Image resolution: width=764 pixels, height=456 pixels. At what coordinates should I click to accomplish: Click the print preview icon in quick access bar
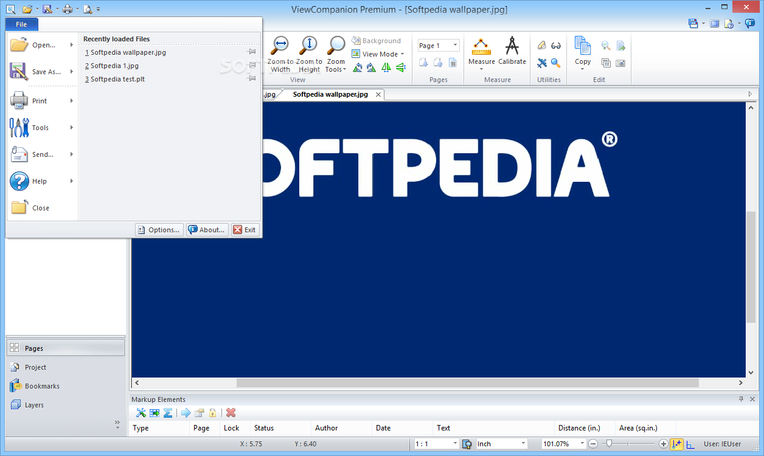click(88, 9)
